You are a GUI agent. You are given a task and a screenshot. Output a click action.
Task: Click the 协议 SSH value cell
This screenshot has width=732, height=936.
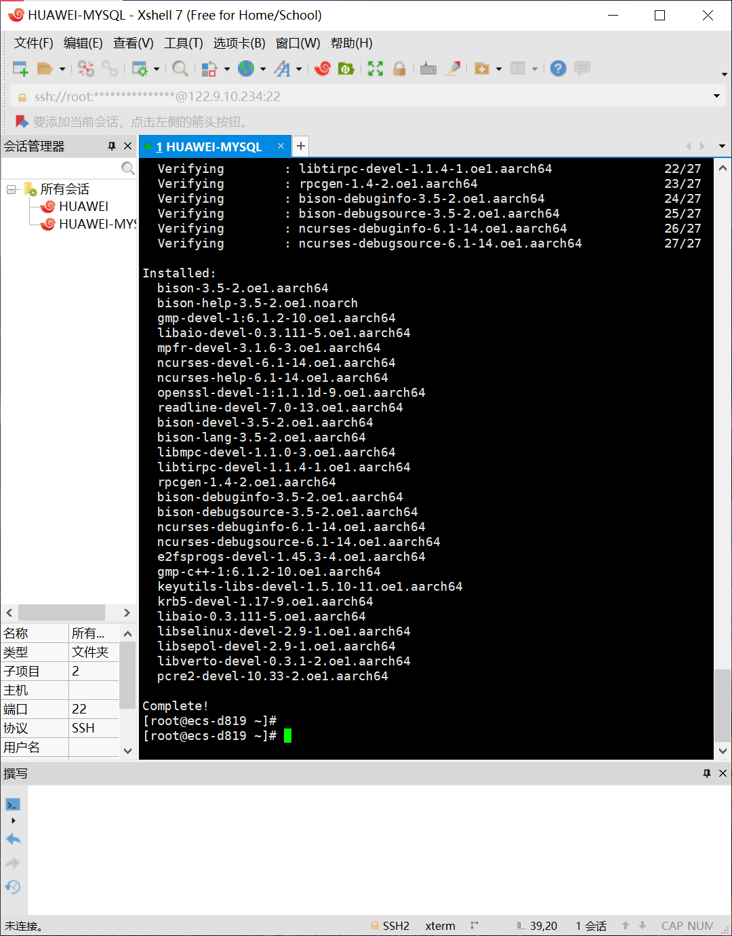pos(94,728)
